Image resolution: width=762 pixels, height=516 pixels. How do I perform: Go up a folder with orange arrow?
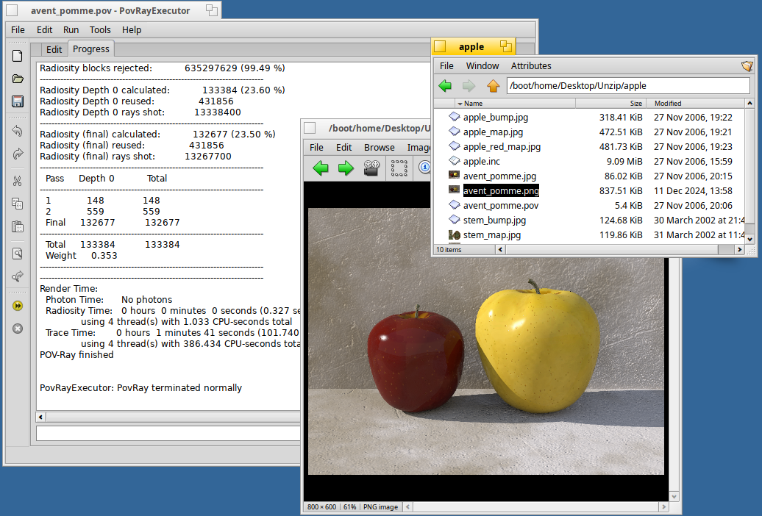click(494, 86)
